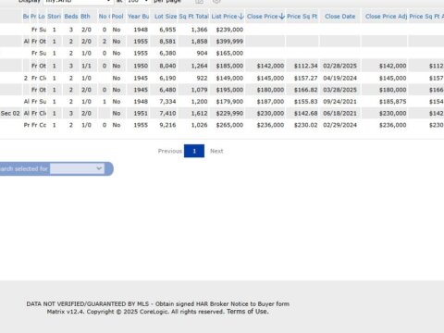Click the Next page link
This screenshot has width=444, height=333.
pyautogui.click(x=216, y=151)
